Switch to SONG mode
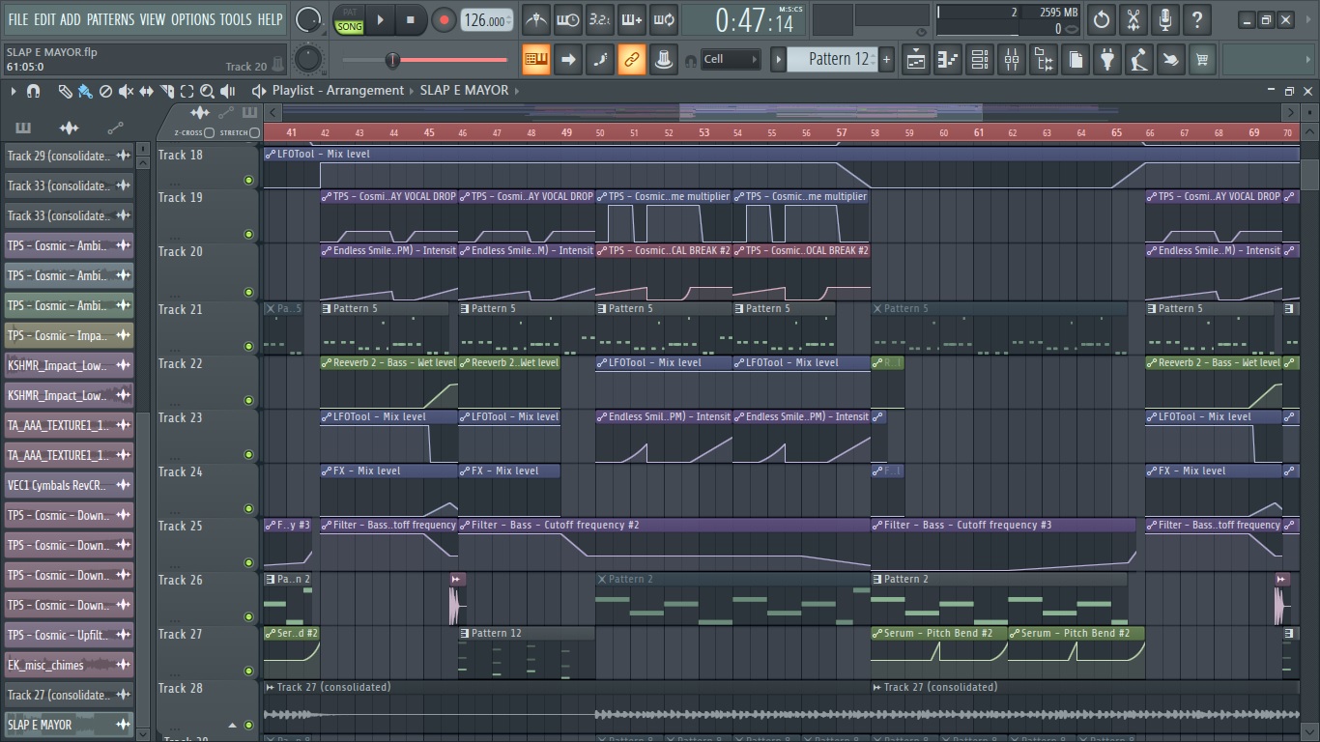The height and width of the screenshot is (742, 1320). click(x=349, y=27)
